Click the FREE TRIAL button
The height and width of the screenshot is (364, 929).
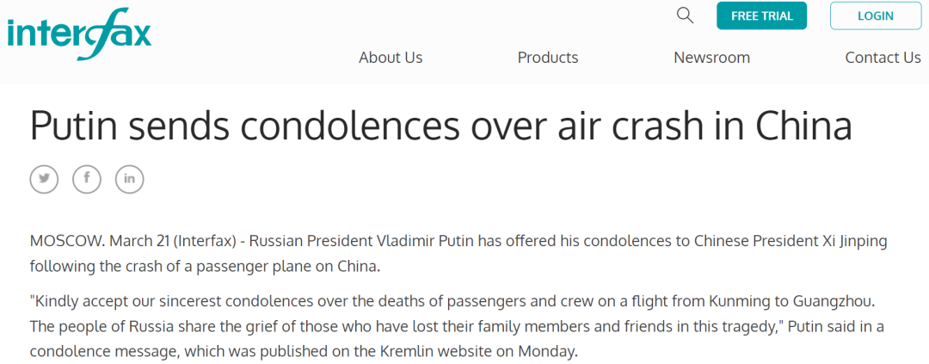coord(762,16)
